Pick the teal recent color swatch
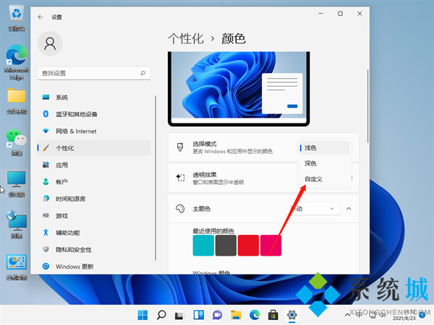 (203, 246)
